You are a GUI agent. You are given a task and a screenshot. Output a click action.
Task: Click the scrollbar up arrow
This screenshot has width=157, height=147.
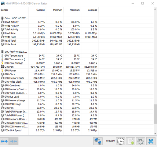tap(155, 9)
